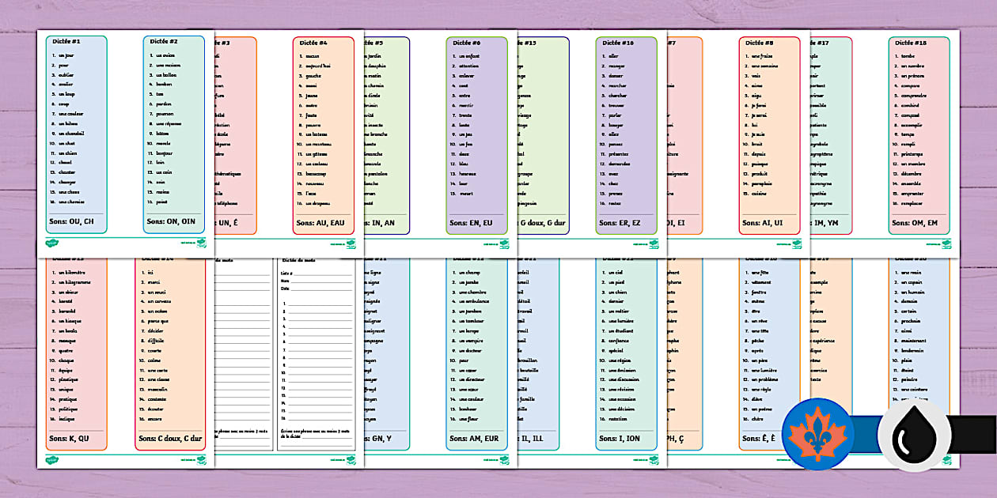The image size is (997, 498).
Task: Click the green crest icon below Sons: ON, OIN
Action: click(x=201, y=242)
